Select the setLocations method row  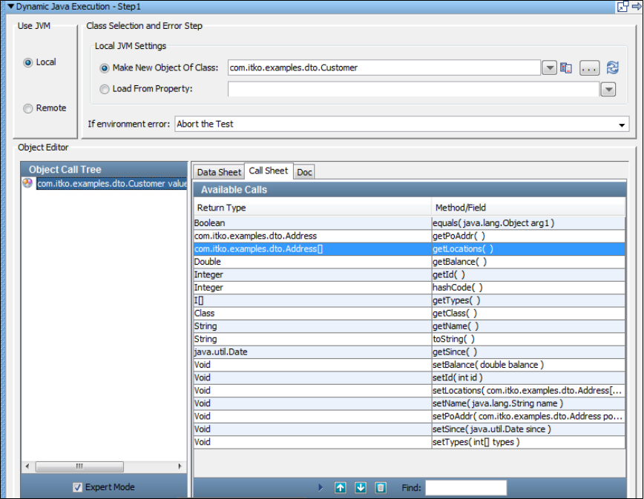pyautogui.click(x=410, y=391)
